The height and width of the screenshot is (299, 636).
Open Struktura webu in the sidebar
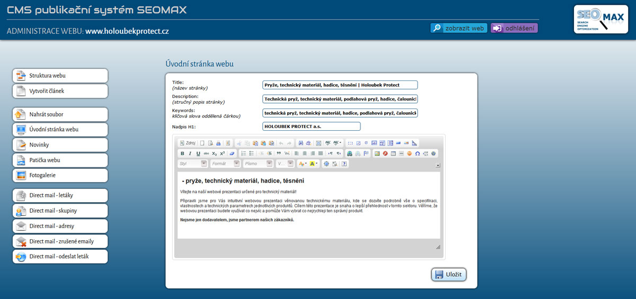(x=60, y=76)
